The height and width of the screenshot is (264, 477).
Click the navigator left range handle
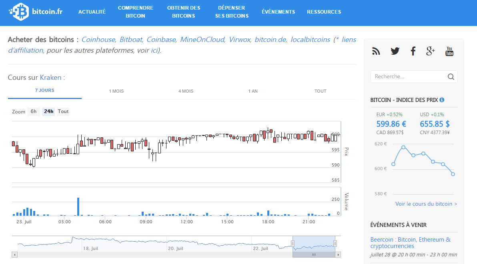[x=293, y=243]
